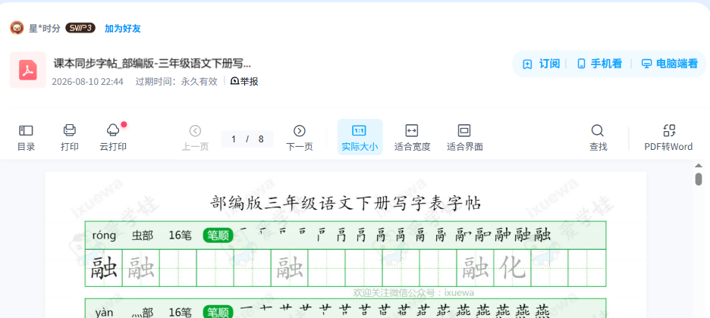The image size is (710, 318).
Task: Click the pinyin róng label
Action: point(104,235)
